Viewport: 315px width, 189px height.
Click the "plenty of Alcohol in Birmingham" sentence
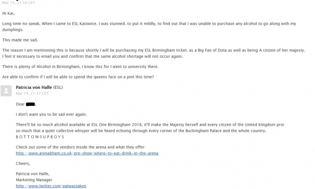(x=80, y=66)
